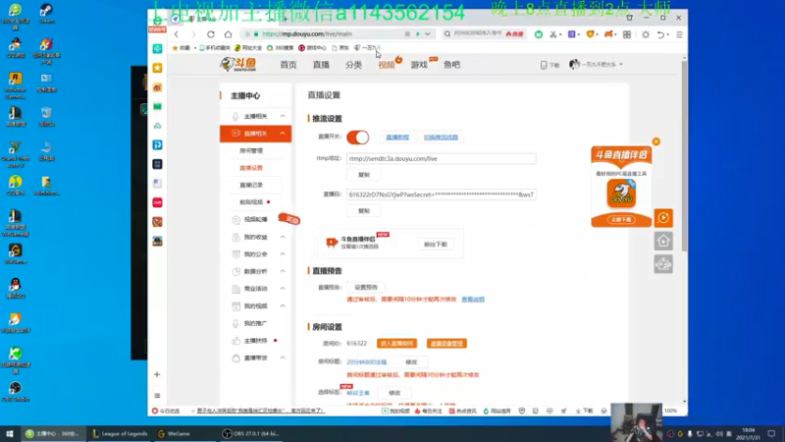Click the robot assistant floating icon

coord(663,264)
